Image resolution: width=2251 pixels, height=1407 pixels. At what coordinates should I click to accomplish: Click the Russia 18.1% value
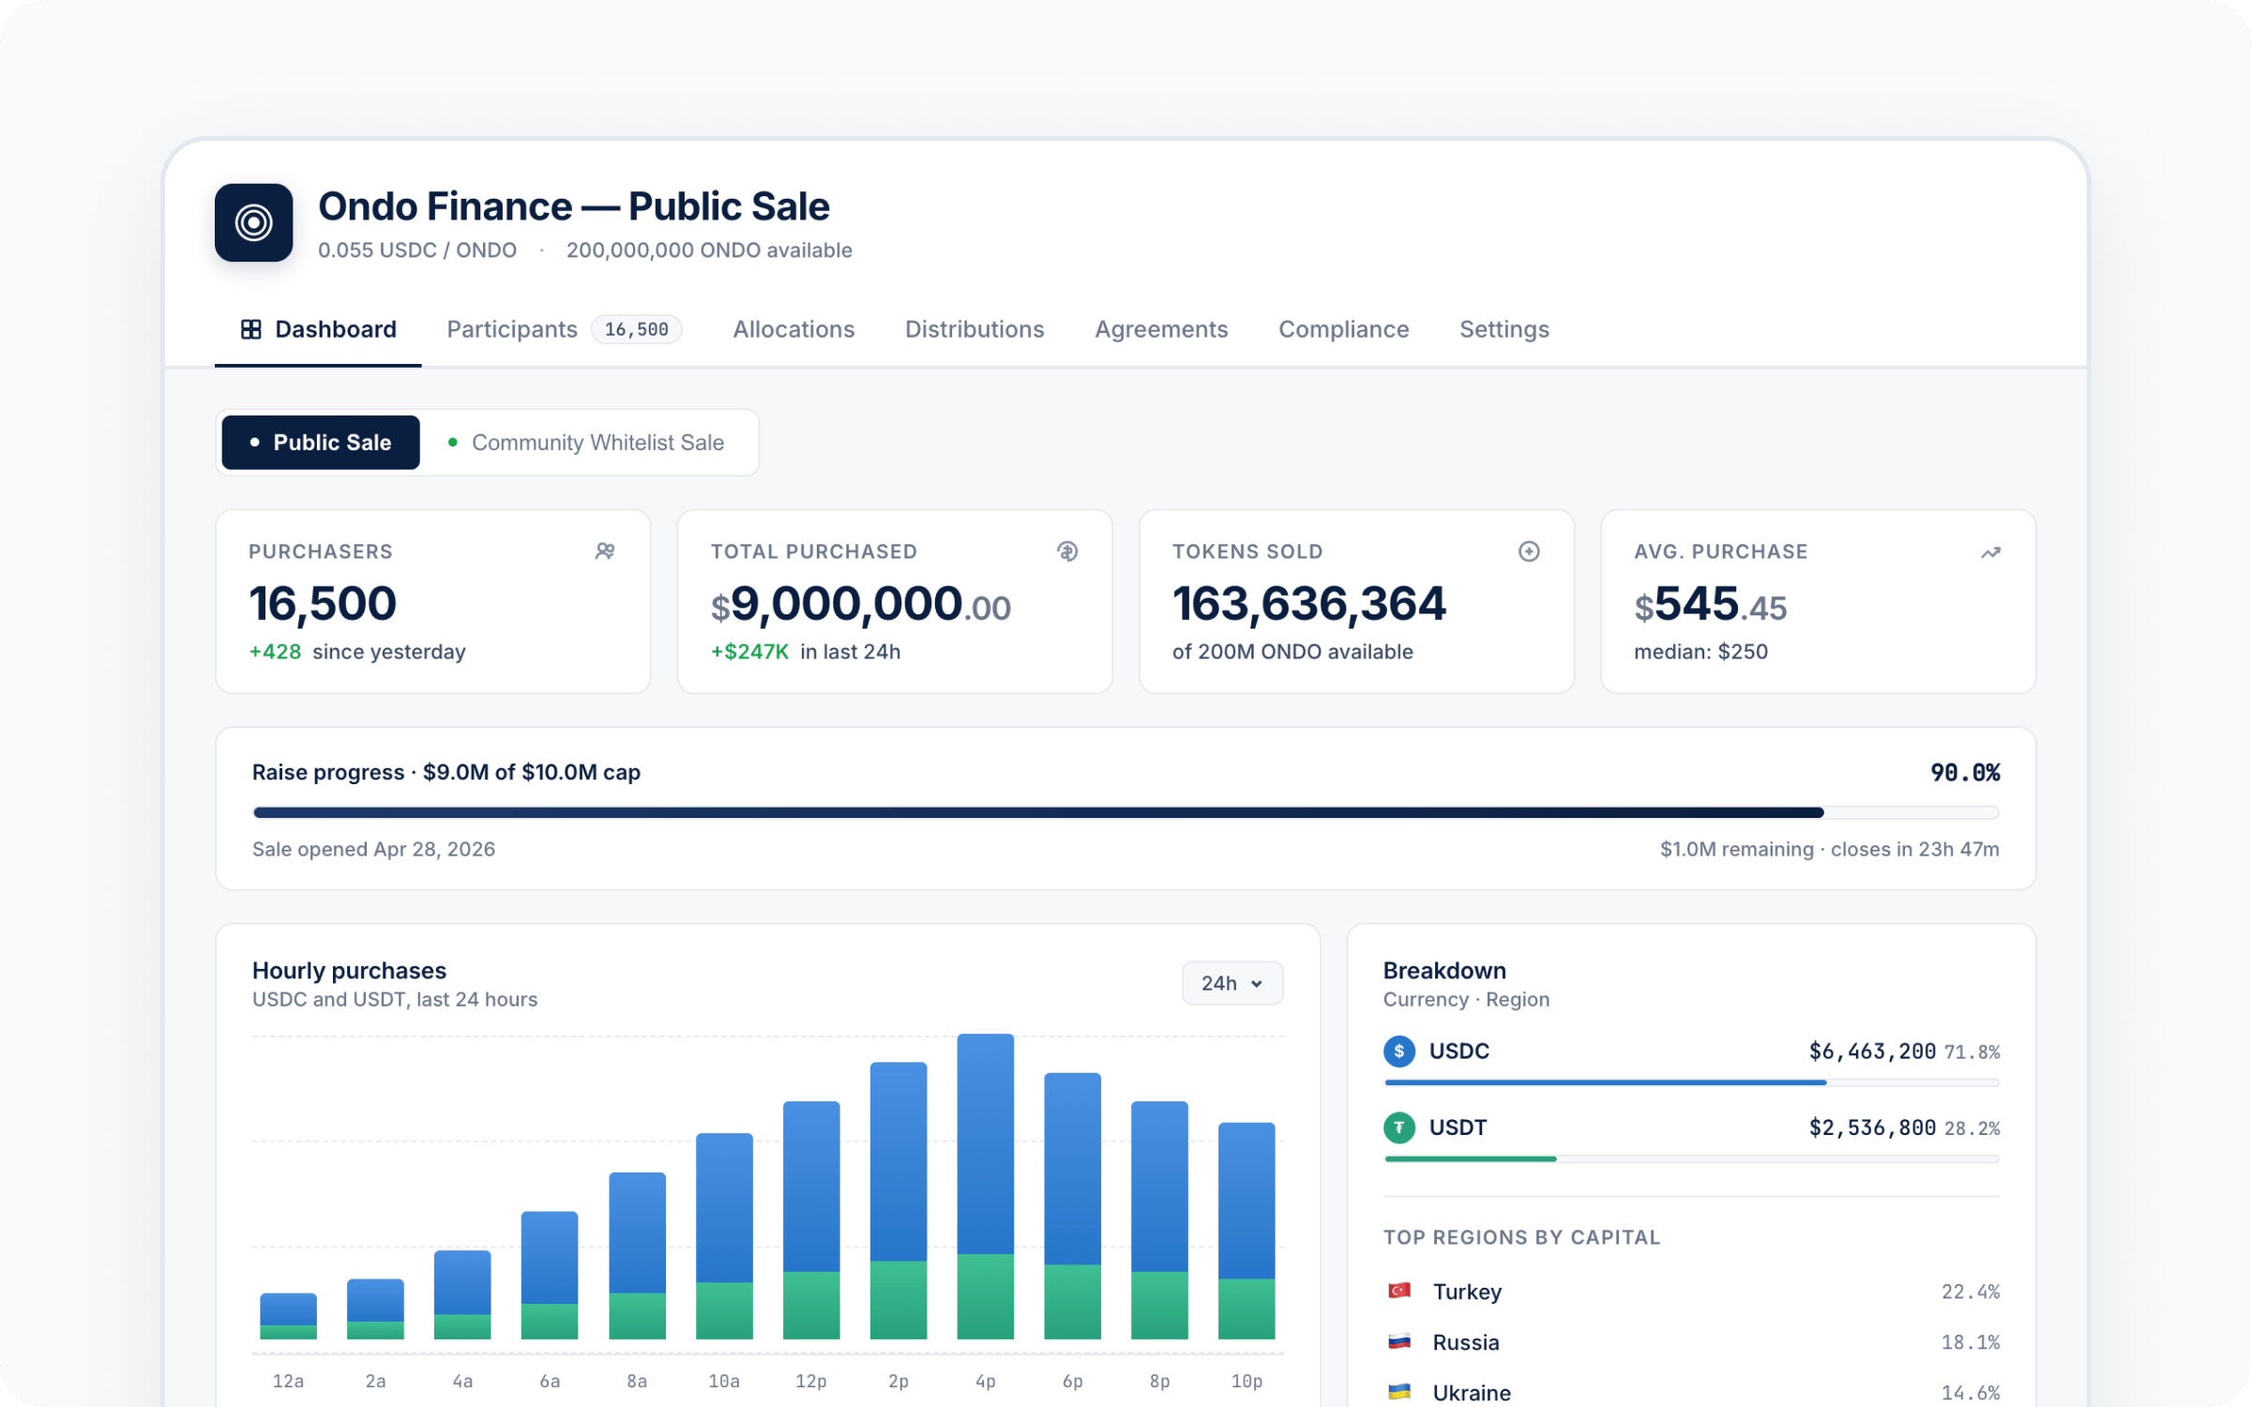[x=1971, y=1342]
